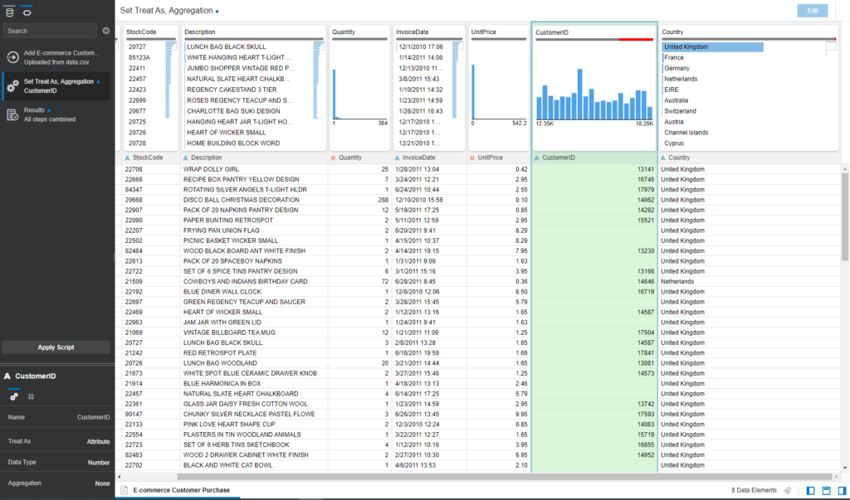Viewport: 850px width, 500px height.
Task: Click 85123A in StockCode tile
Action: click(x=139, y=57)
